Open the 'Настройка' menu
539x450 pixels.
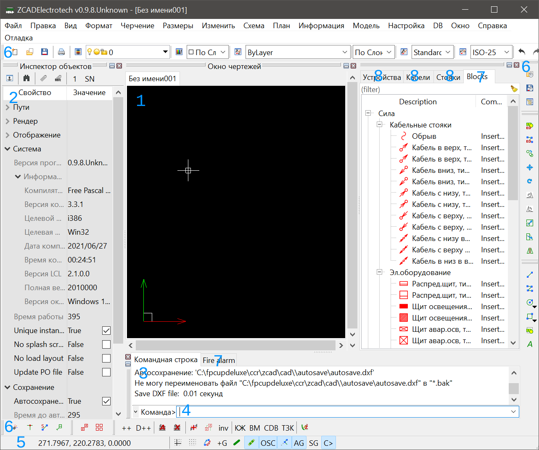tap(406, 26)
